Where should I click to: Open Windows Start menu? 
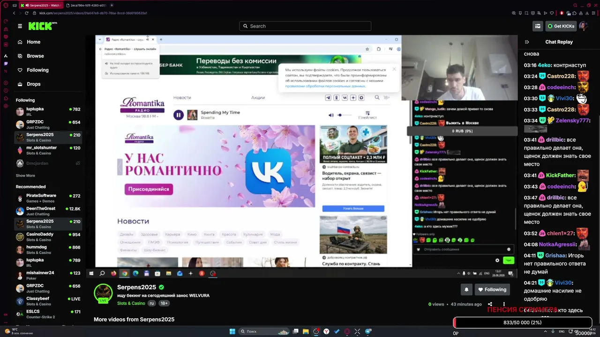coord(232,331)
